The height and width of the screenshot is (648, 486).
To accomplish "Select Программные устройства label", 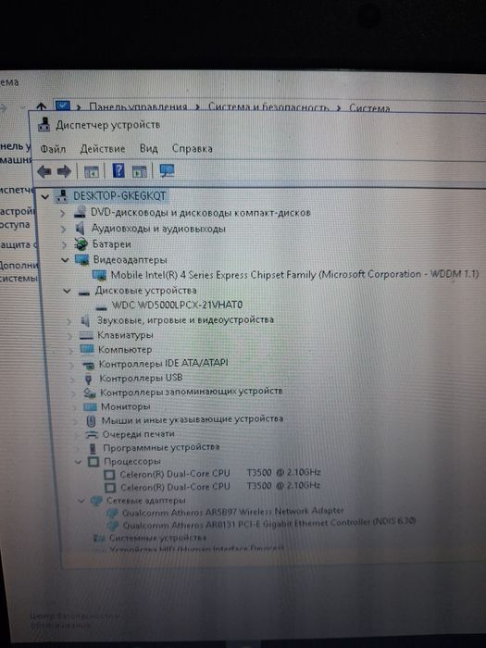I will tap(161, 447).
